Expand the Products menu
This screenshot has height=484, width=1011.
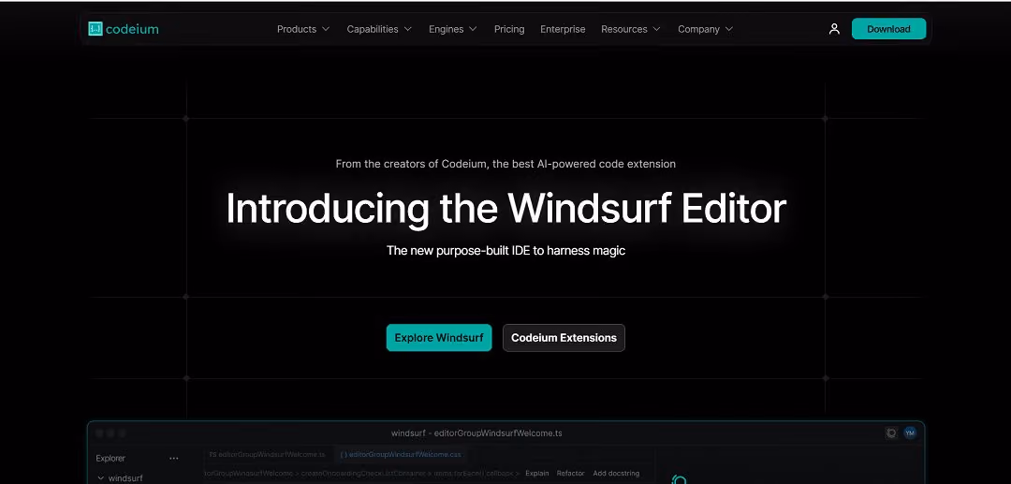click(x=303, y=29)
